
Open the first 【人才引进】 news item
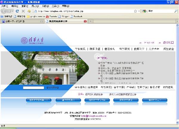tap(122, 74)
